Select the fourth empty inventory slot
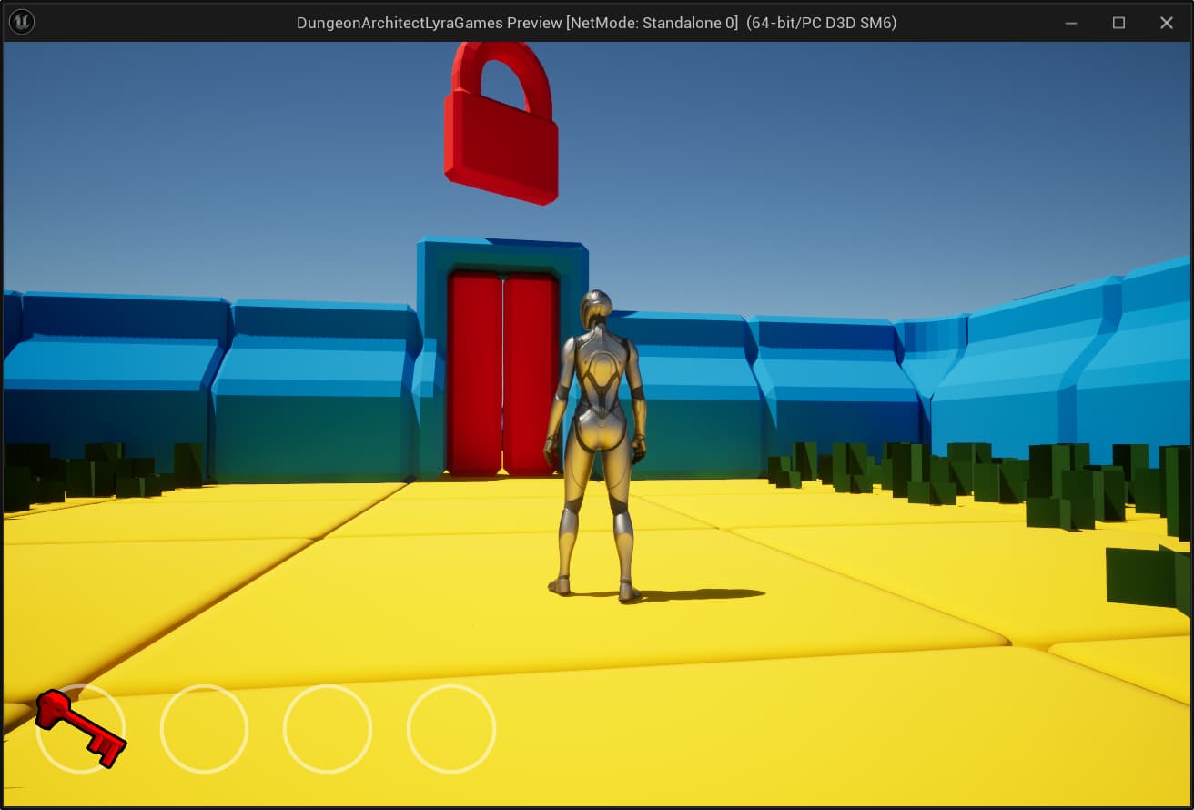 451,728
